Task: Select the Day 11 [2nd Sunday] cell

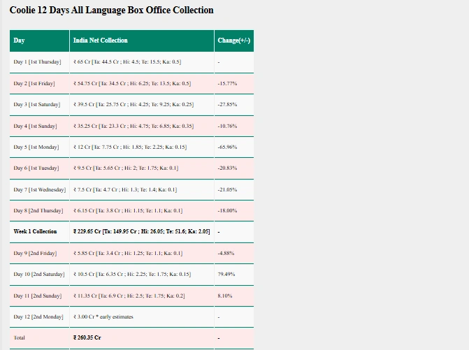Action: (x=37, y=296)
